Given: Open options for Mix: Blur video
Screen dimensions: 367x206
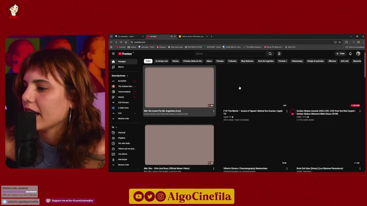Looking at the screenshot, I should 214,169.
